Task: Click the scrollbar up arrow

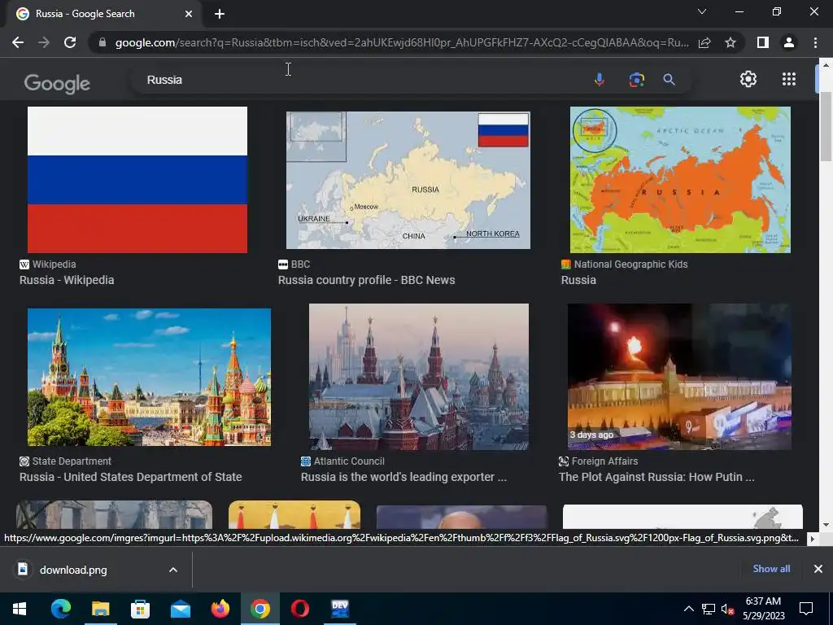Action: pyautogui.click(x=826, y=65)
